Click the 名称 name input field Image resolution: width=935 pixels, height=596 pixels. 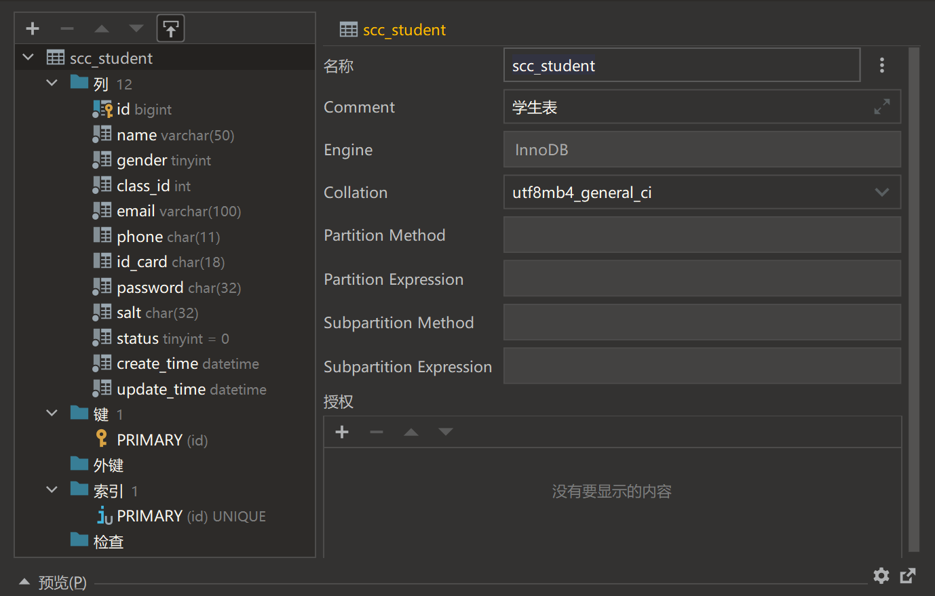pyautogui.click(x=682, y=65)
